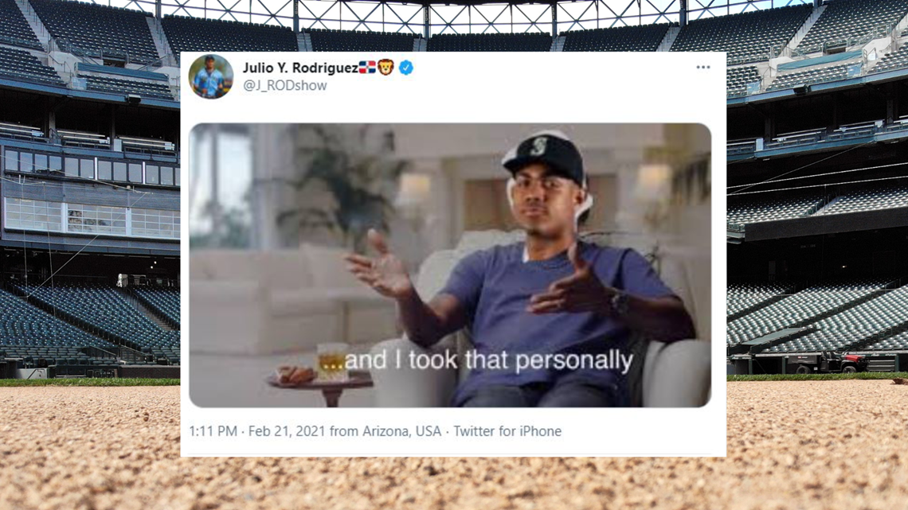908x510 pixels.
Task: Click the lion emoji beside the name
Action: click(386, 68)
